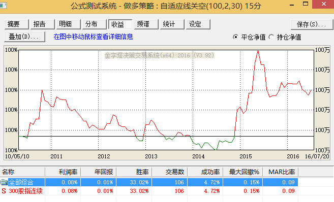Sort by 胜率 column header
Image resolution: width=334 pixels, height=202 pixels.
click(134, 172)
